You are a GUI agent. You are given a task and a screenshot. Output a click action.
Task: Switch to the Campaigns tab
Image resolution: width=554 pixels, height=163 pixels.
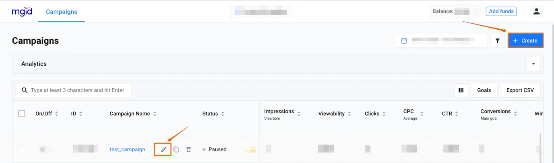pyautogui.click(x=61, y=12)
